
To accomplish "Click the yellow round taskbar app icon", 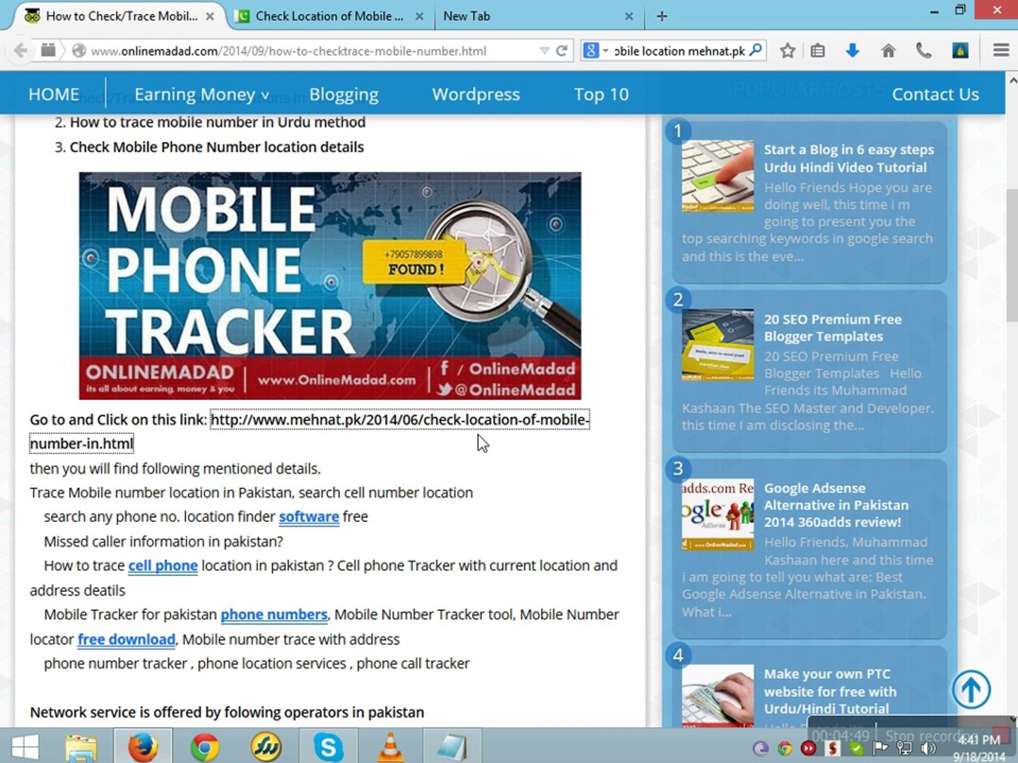I will click(266, 747).
